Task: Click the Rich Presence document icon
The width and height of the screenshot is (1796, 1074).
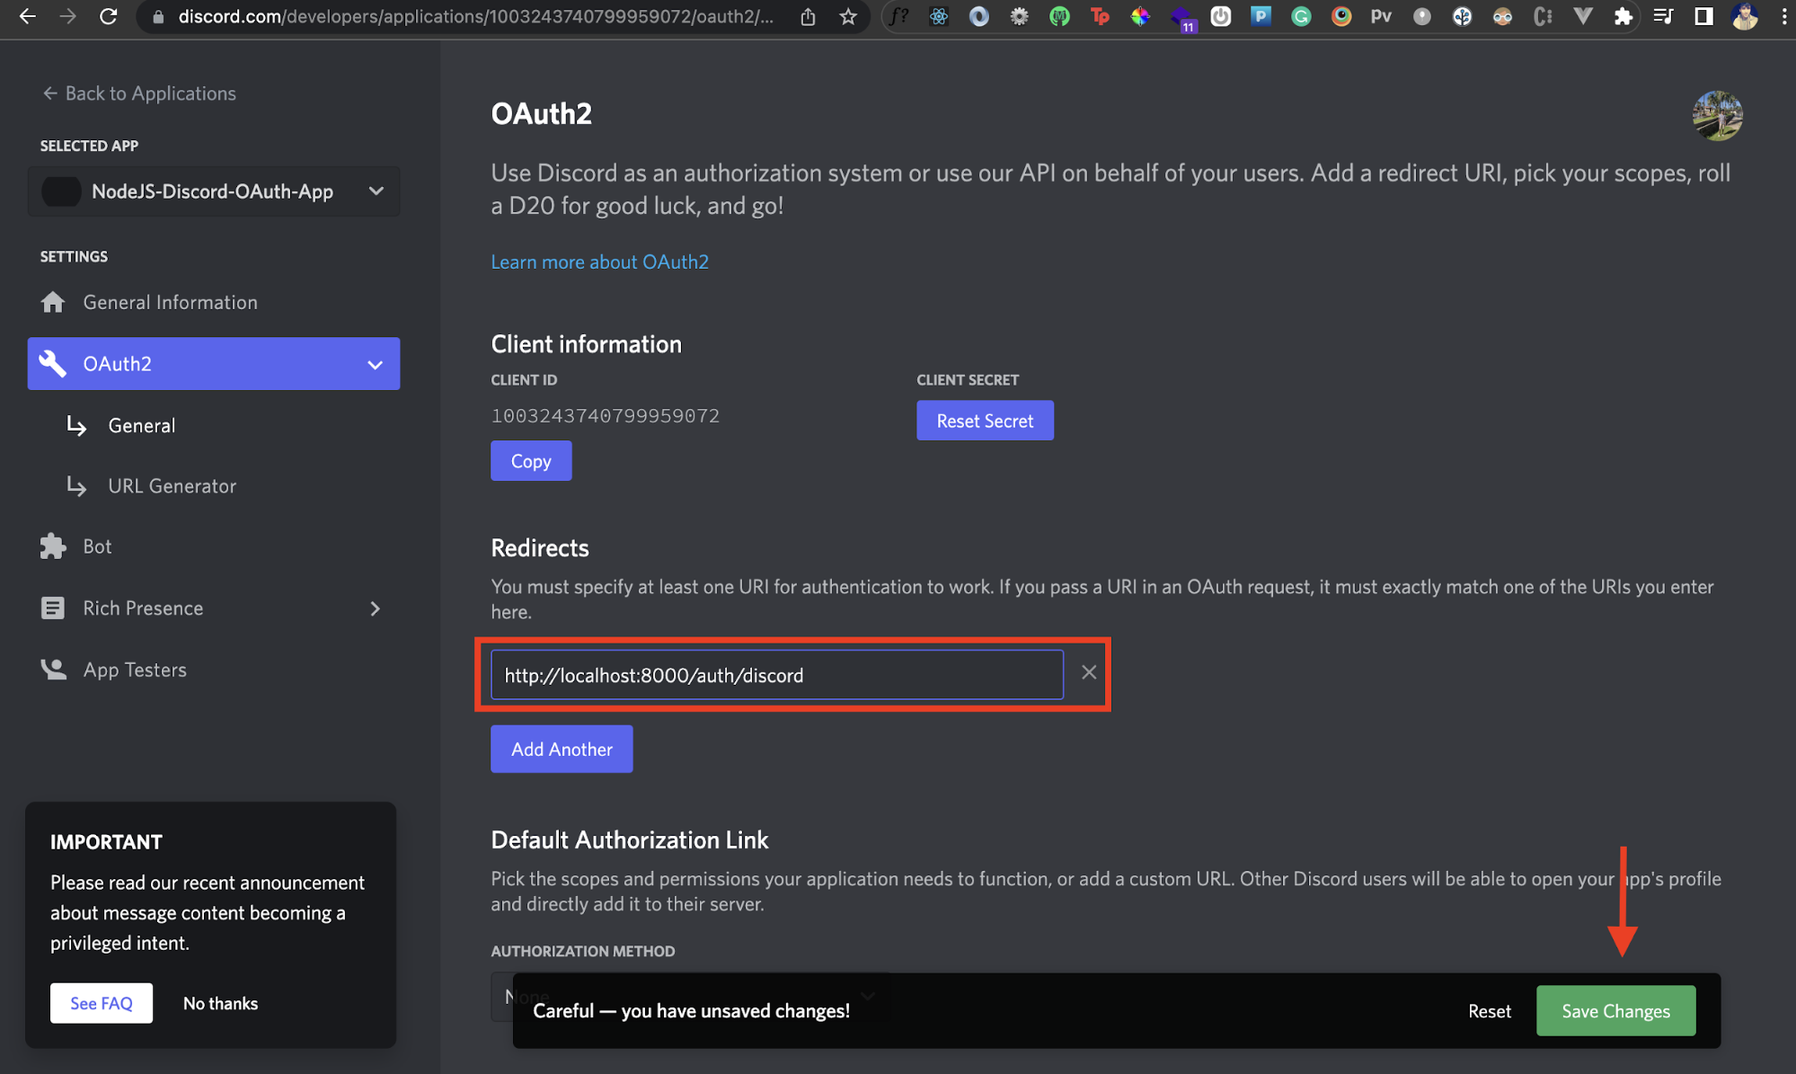Action: (53, 608)
